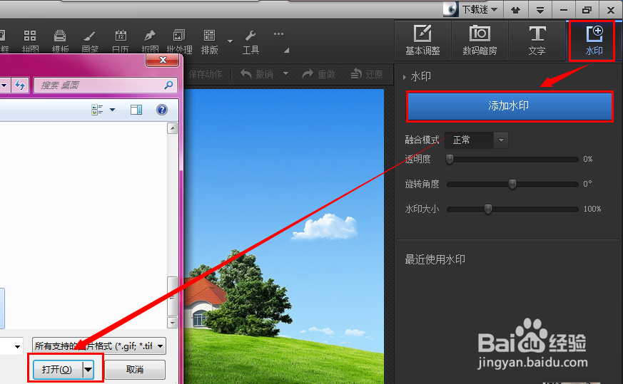623x384 pixels.
Task: Open the dropdown arrow beside 打开(O)
Action: click(88, 370)
